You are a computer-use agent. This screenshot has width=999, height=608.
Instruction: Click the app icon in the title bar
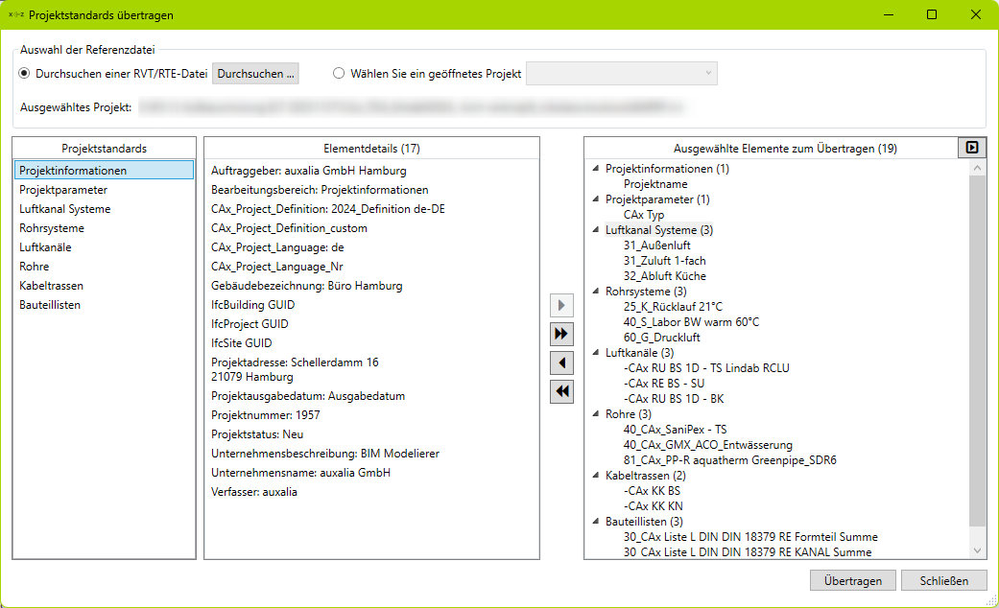pos(15,15)
